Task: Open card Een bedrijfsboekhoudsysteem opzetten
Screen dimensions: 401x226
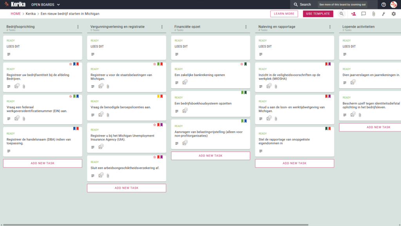Action: coord(210,104)
